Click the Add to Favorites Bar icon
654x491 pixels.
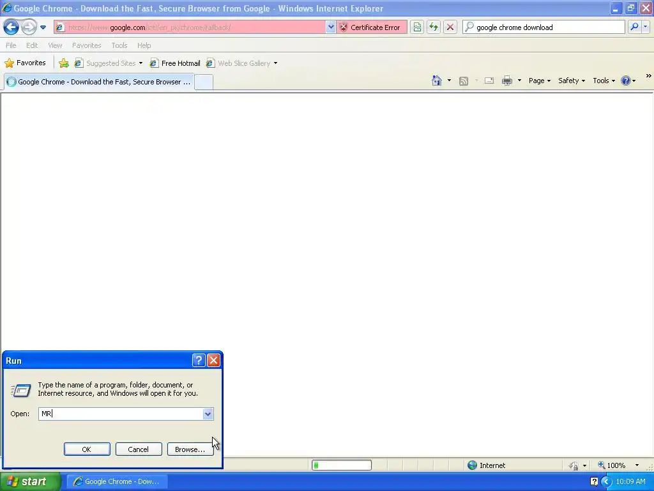[x=64, y=63]
